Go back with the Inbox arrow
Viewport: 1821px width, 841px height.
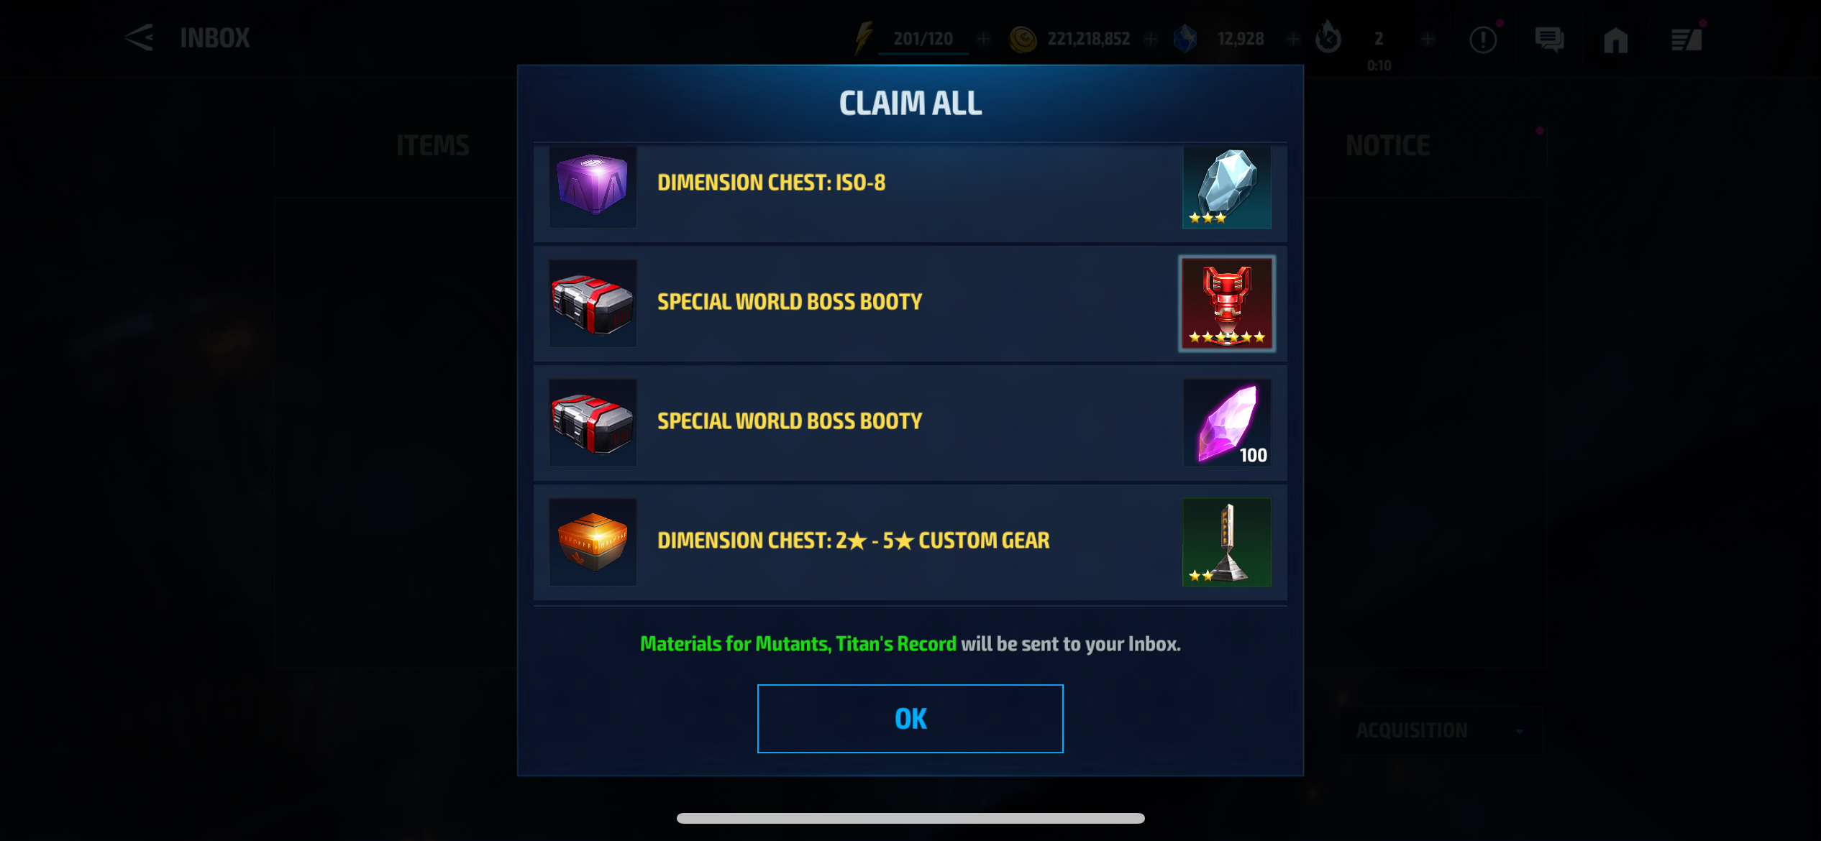tap(138, 37)
